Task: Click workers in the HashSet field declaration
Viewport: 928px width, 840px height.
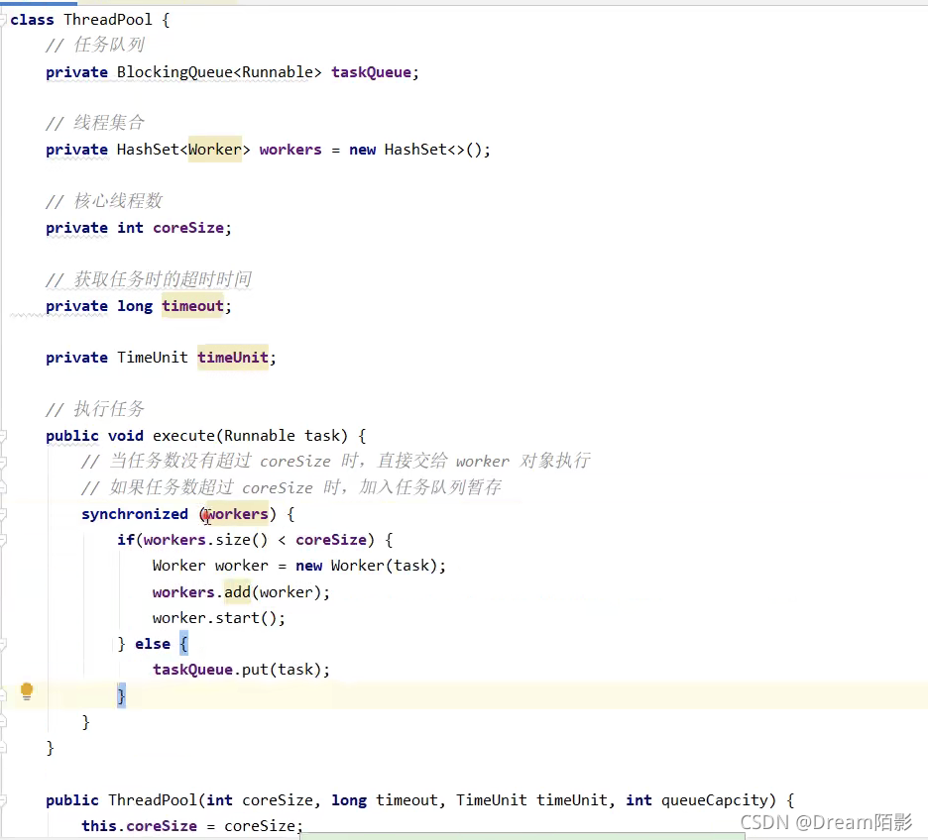Action: coord(290,150)
